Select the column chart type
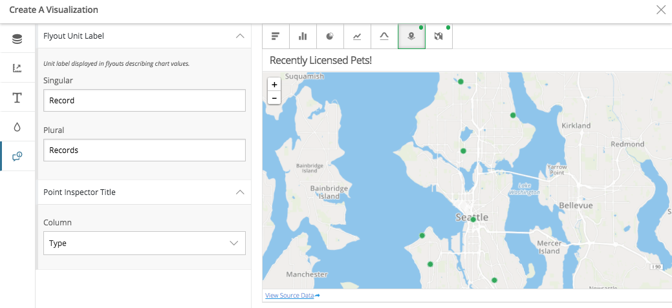Image resolution: width=672 pixels, height=308 pixels. point(303,36)
